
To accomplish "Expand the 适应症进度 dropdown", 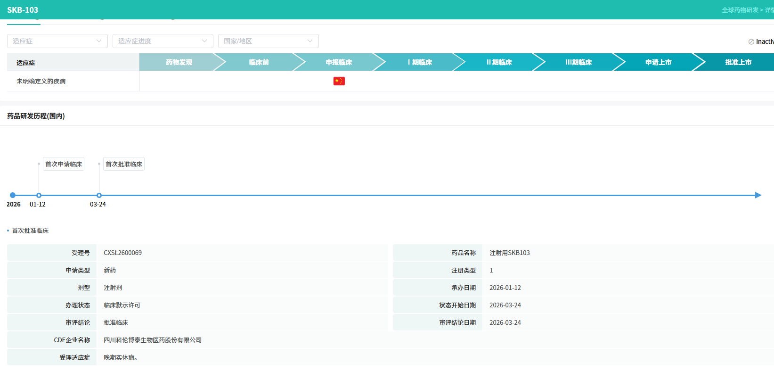I will click(x=163, y=41).
